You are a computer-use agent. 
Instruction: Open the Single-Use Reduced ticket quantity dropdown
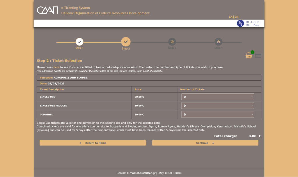[217, 106]
